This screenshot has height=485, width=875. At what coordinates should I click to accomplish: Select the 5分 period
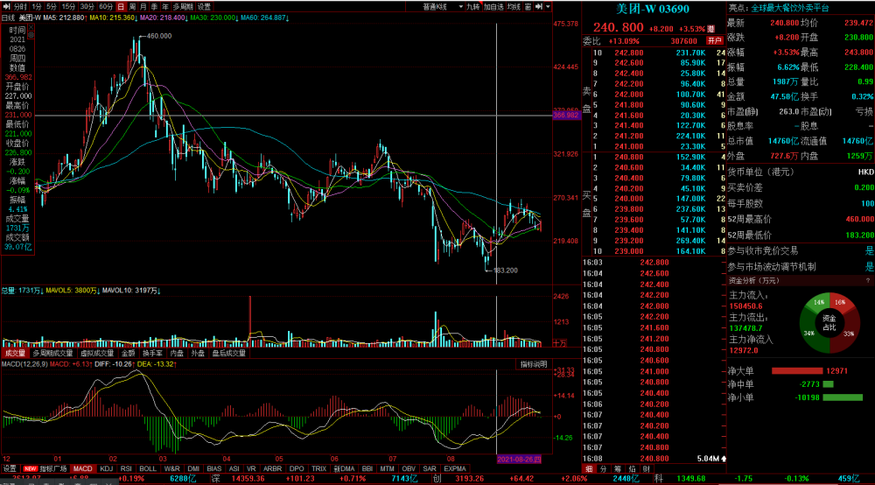click(52, 7)
